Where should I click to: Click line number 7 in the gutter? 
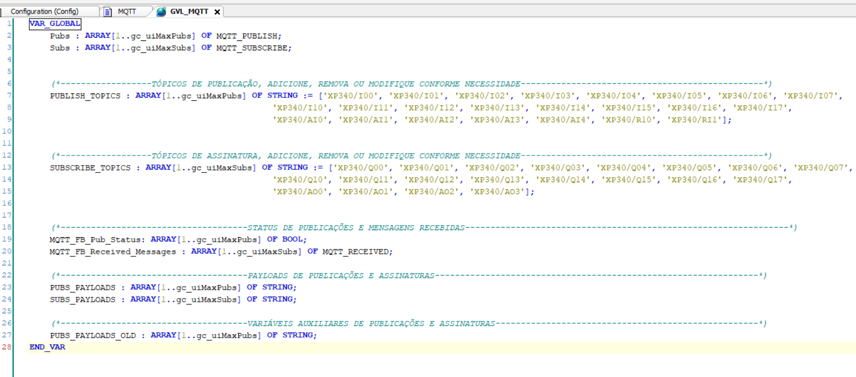coord(9,95)
